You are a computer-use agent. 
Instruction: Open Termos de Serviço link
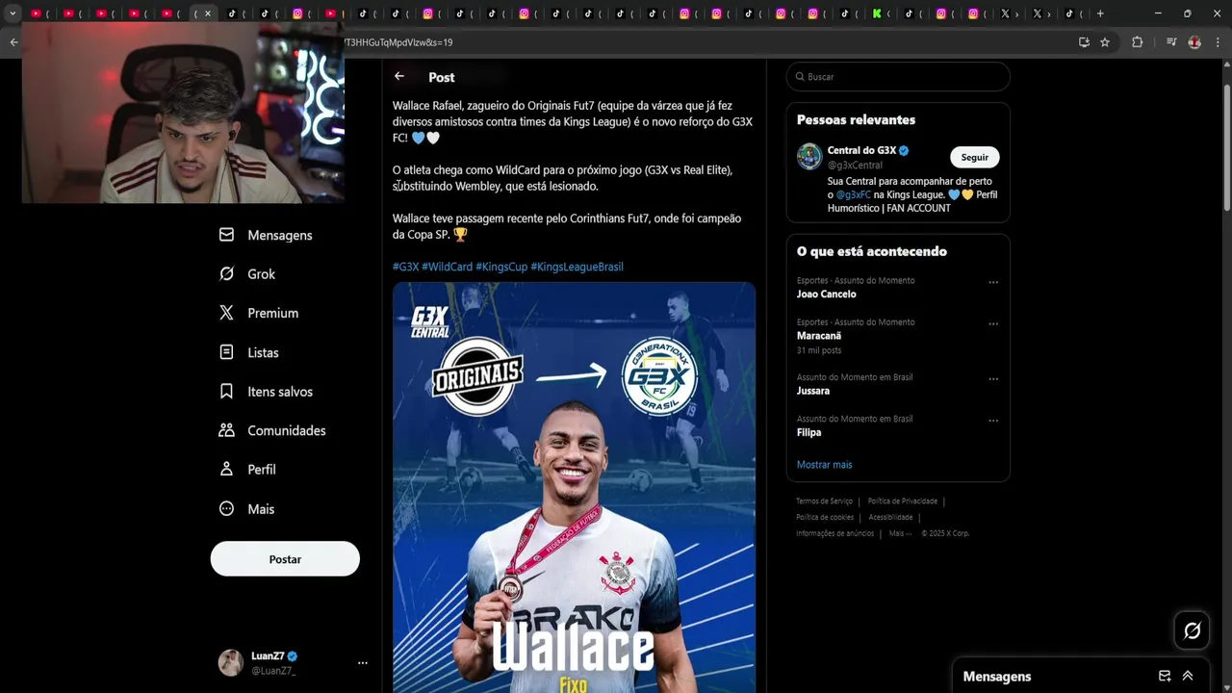[x=824, y=500]
